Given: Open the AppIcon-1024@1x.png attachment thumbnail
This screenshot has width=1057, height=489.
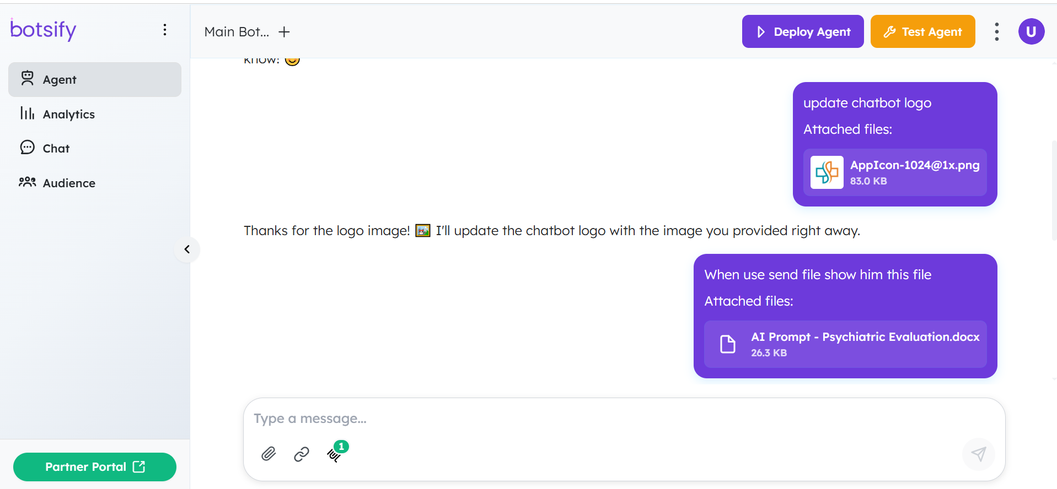Looking at the screenshot, I should tap(827, 172).
